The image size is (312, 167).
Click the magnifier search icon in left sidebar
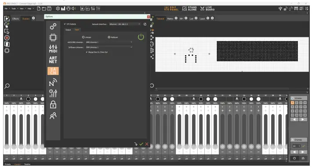7,86
